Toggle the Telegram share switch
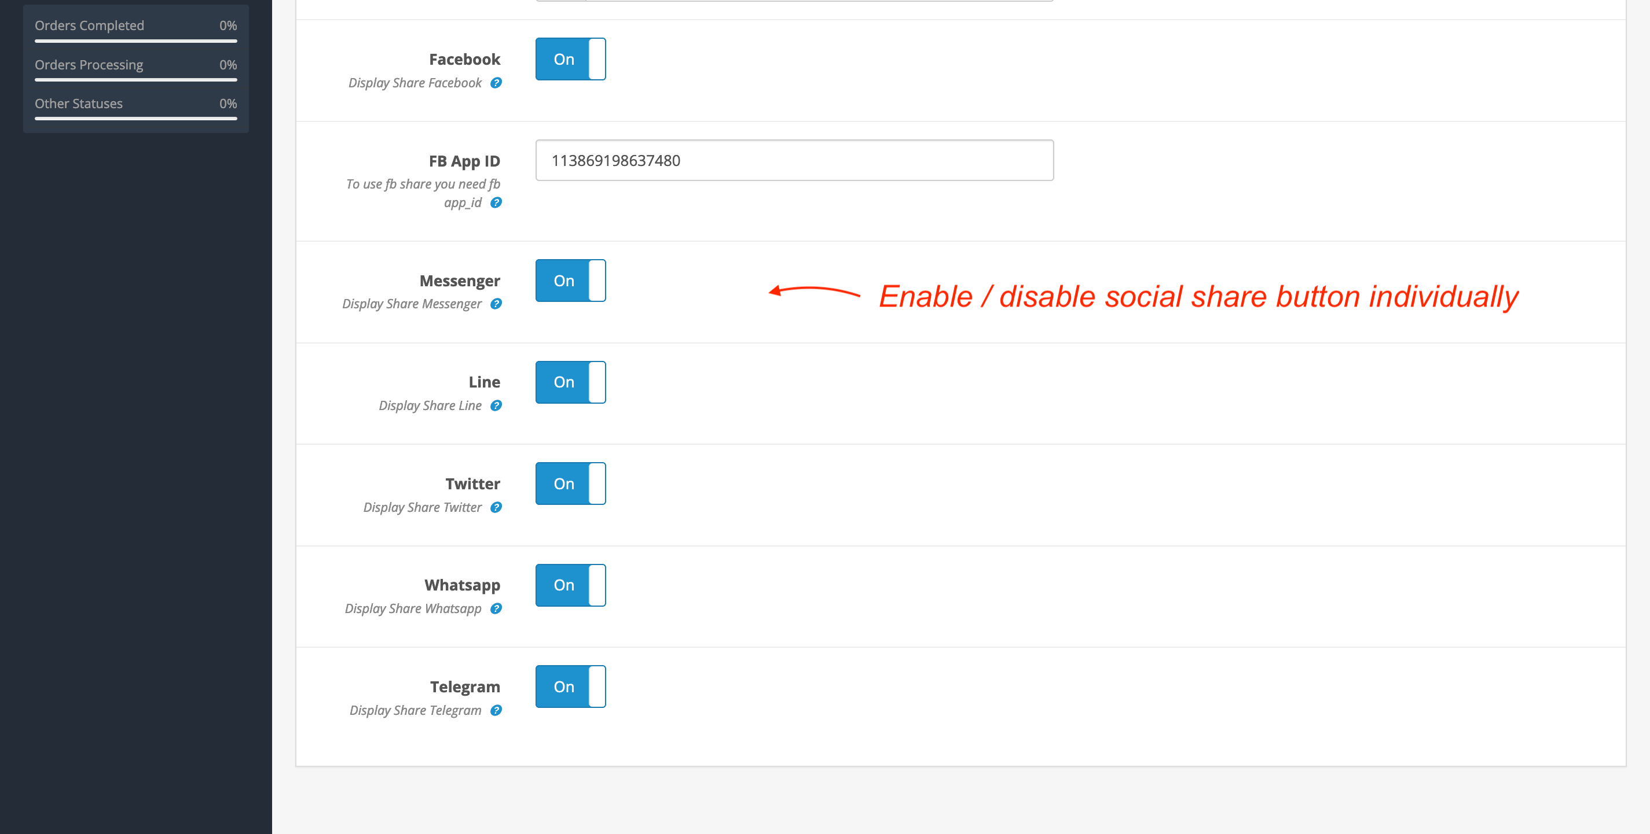 (570, 686)
